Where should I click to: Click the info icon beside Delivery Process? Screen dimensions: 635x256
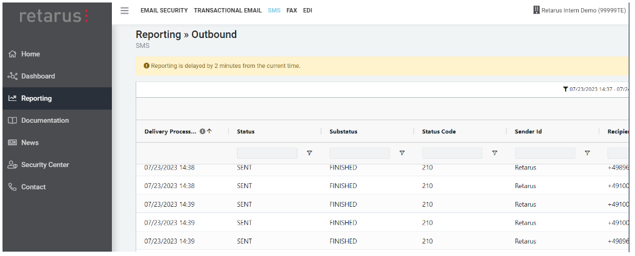pyautogui.click(x=202, y=131)
